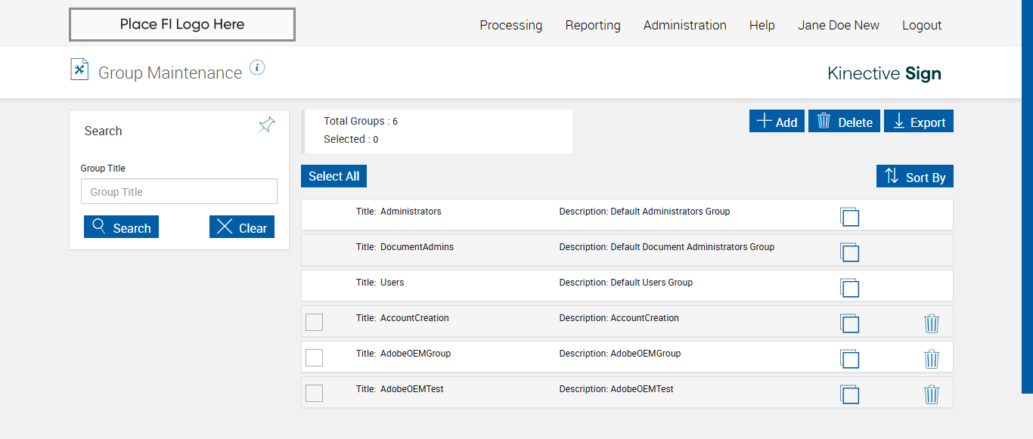Check the AccountCreation group checkbox
This screenshot has width=1033, height=439.
click(x=314, y=322)
